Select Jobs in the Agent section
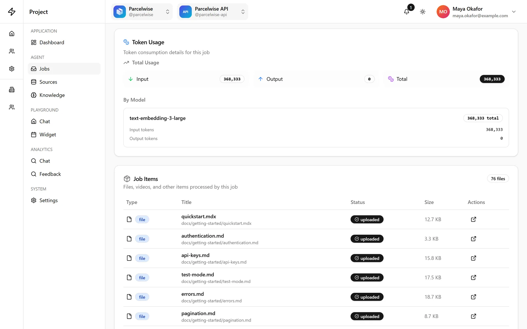Screen dimensions: 527x329 click(x=64, y=69)
